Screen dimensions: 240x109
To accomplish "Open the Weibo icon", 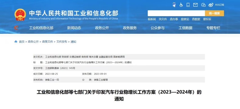I will 211,5.
